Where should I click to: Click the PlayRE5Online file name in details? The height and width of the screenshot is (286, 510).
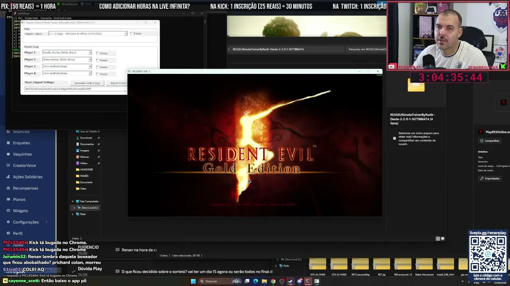(498, 132)
